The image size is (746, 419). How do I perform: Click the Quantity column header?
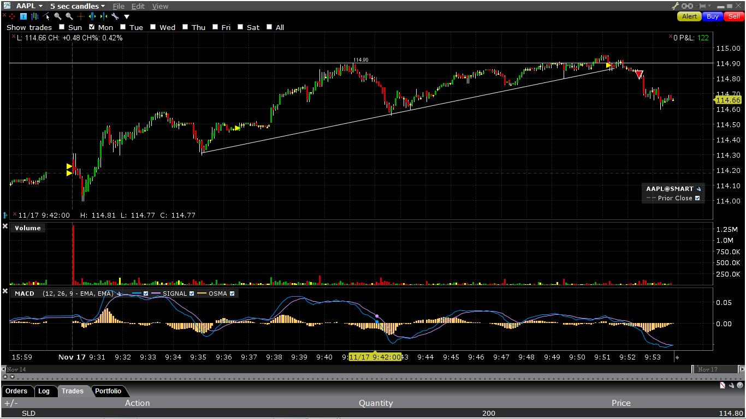(x=376, y=403)
